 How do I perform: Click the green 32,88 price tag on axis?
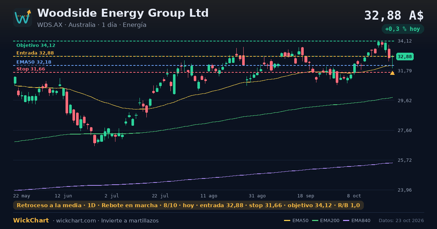405,57
